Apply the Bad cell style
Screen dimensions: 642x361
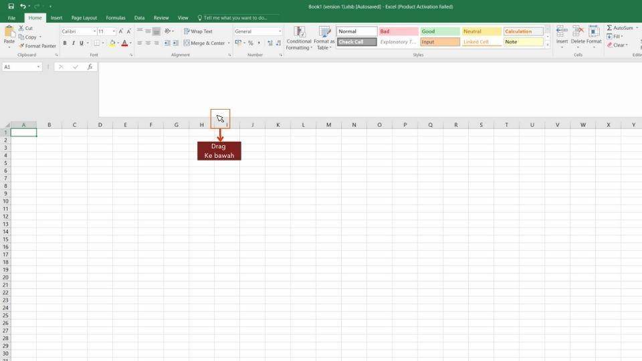coord(399,31)
